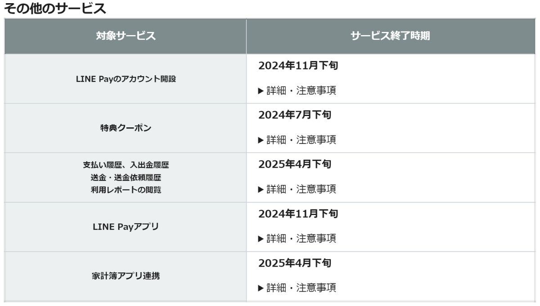
Task: Expand details arrow for 家計簿アプリ連携 row
Action: [x=261, y=288]
